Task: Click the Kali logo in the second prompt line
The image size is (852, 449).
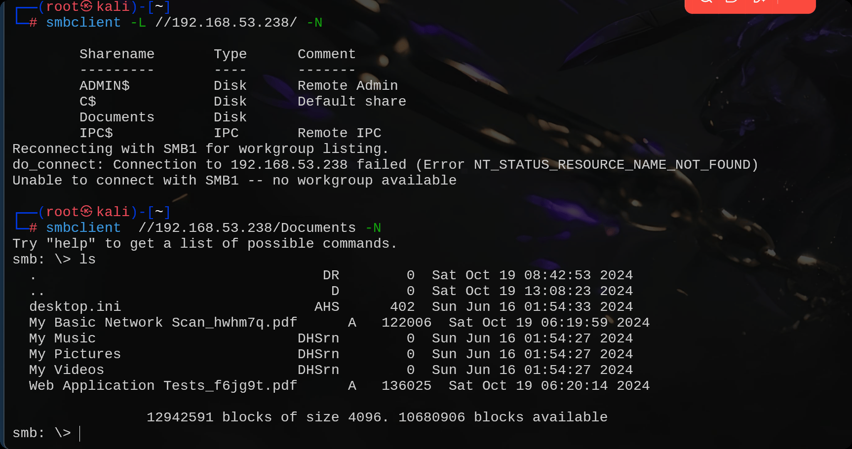Action: pos(86,211)
